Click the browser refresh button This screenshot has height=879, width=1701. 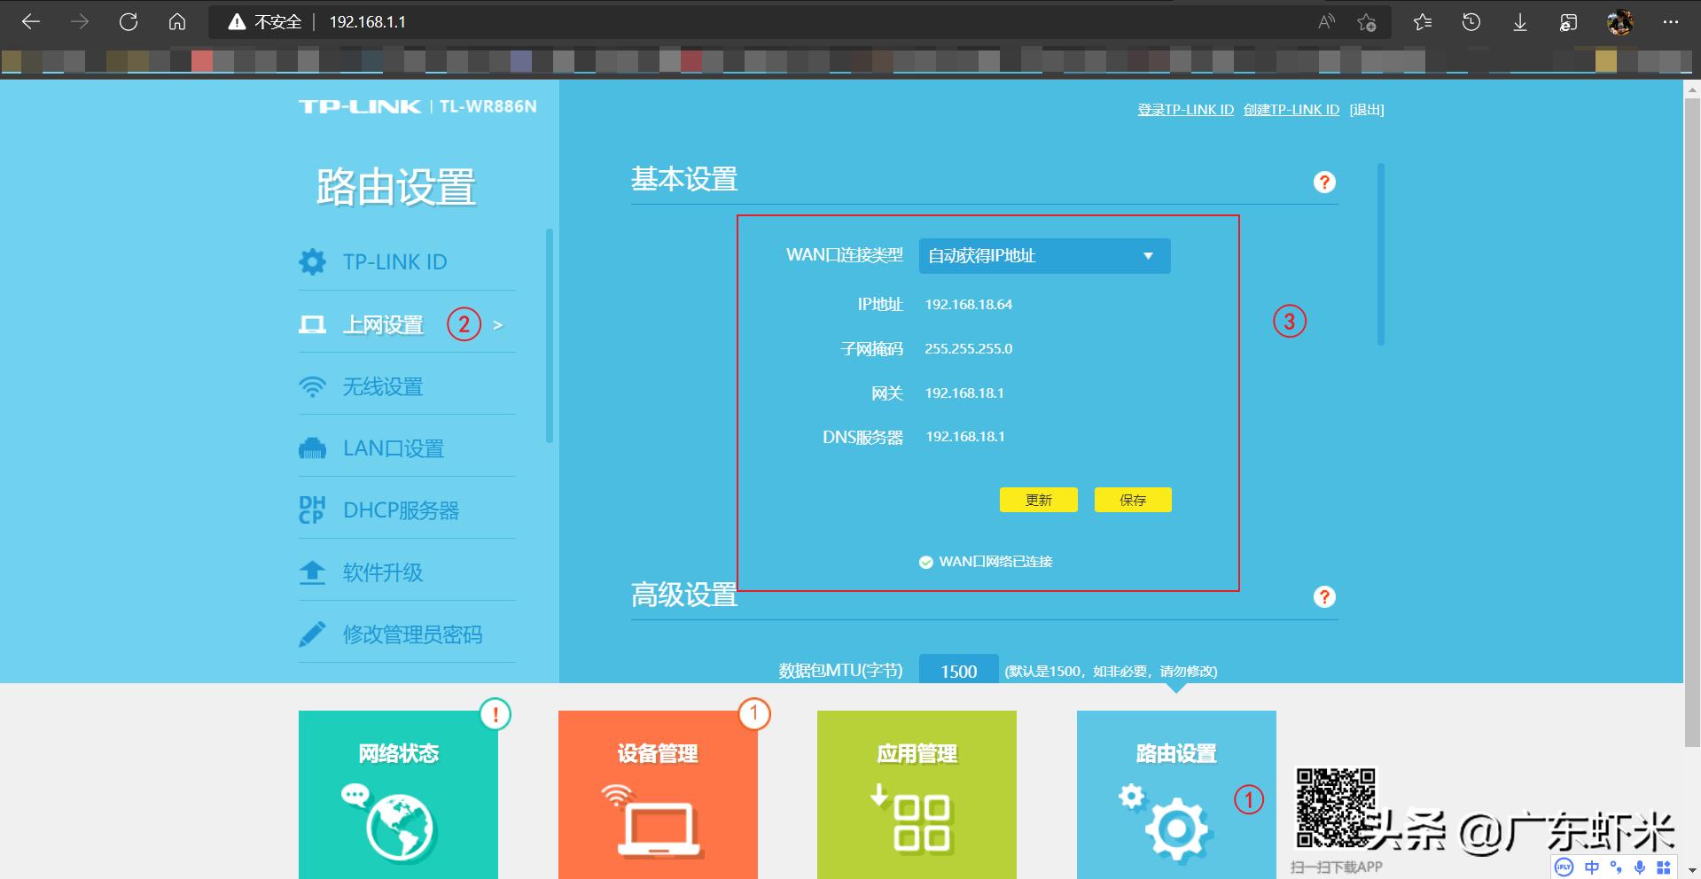click(x=129, y=22)
